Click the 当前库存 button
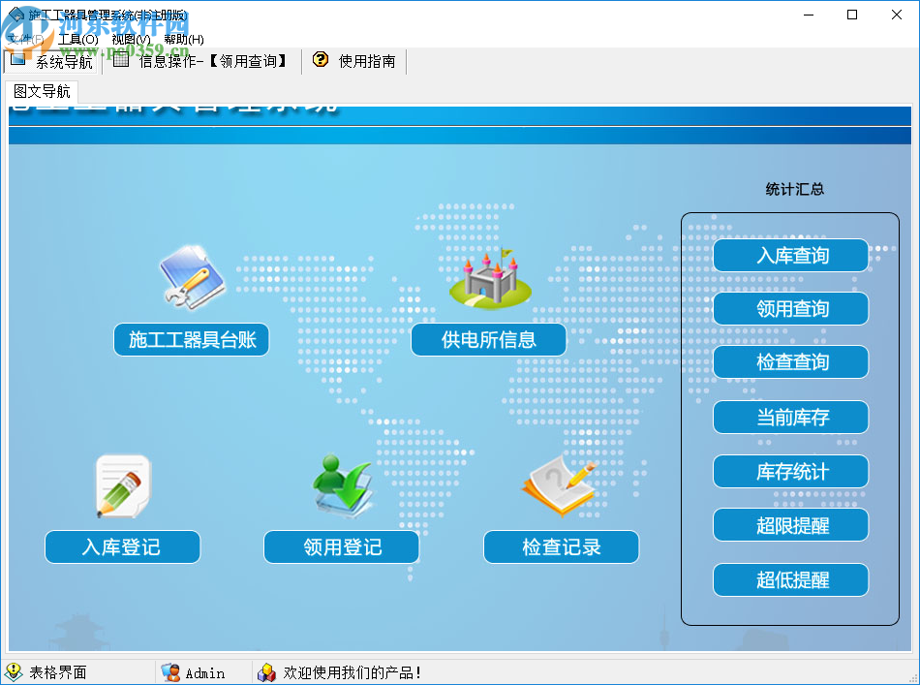Image resolution: width=920 pixels, height=685 pixels. tap(791, 418)
